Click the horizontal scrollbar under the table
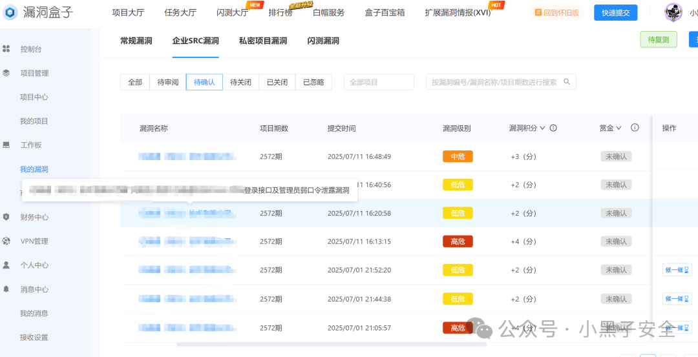 point(331,344)
